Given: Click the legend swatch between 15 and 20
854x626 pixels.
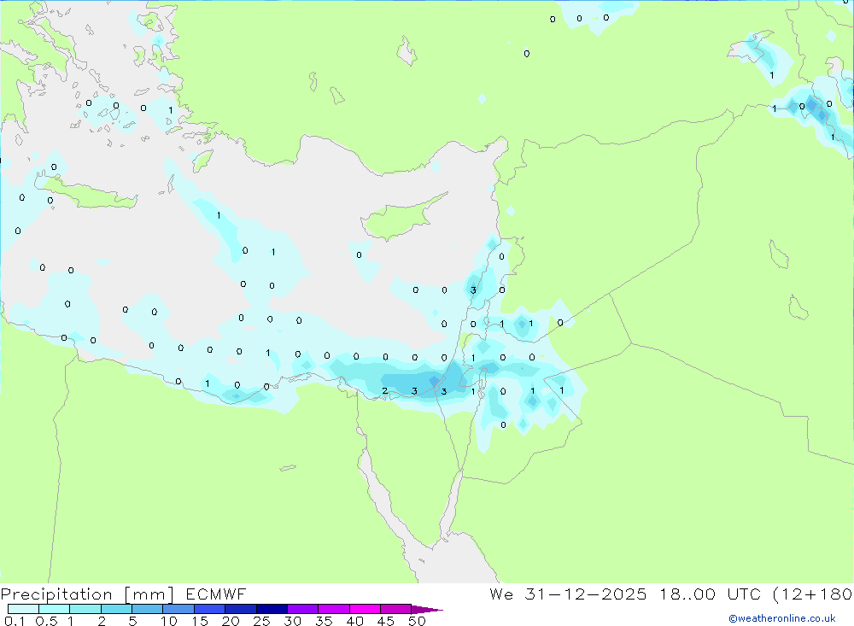Looking at the screenshot, I should point(210,609).
